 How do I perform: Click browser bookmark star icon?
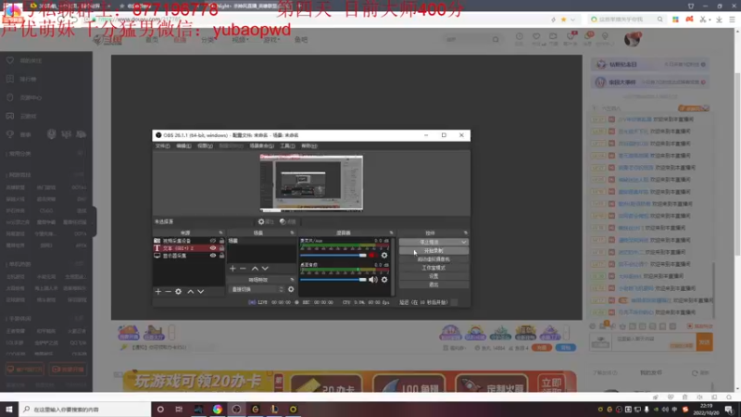(563, 19)
